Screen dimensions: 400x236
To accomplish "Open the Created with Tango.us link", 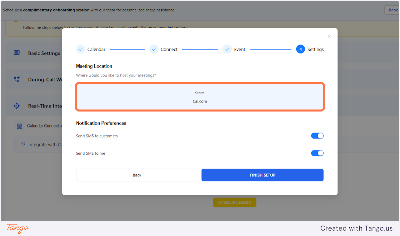I will click(x=356, y=228).
